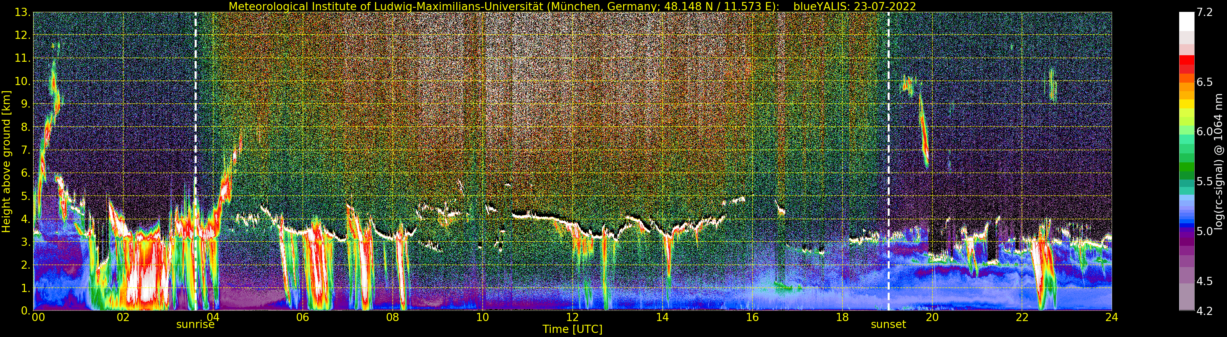Viewport: 1227px width, 337px height.
Task: Click the 'Time [UTC]' axis label
Action: point(572,329)
